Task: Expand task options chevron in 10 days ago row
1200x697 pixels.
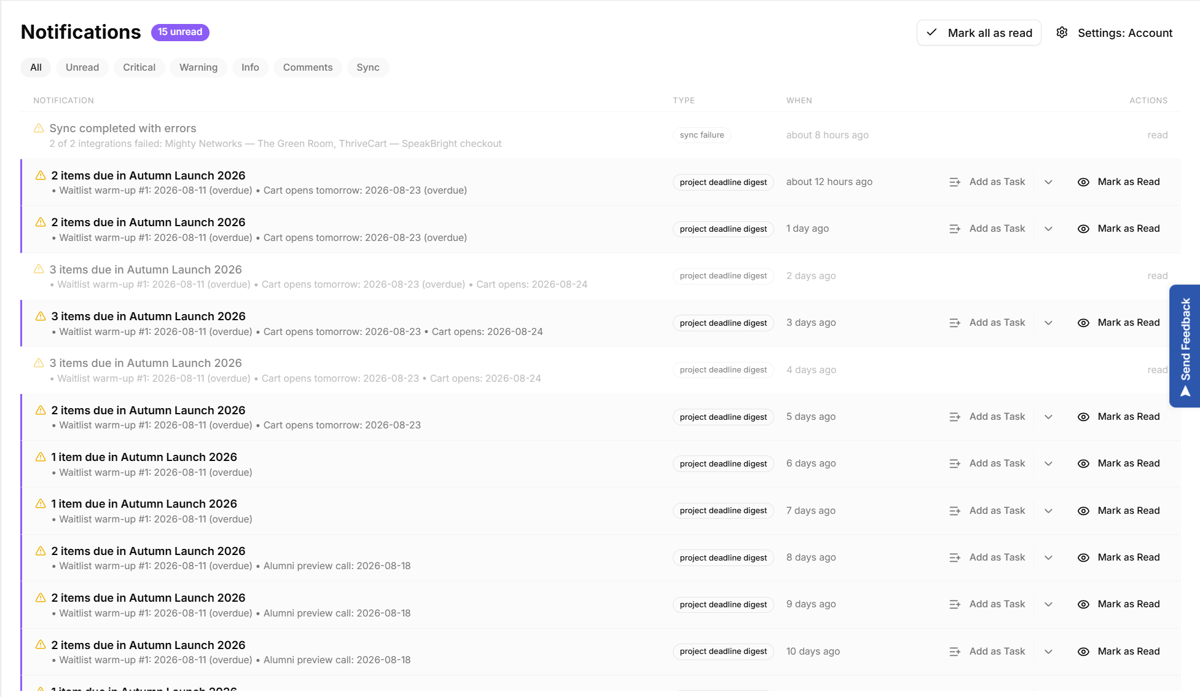Action: (1049, 652)
